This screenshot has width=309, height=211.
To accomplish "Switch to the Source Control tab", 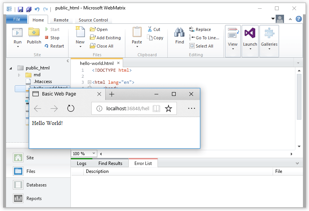I will point(93,20).
